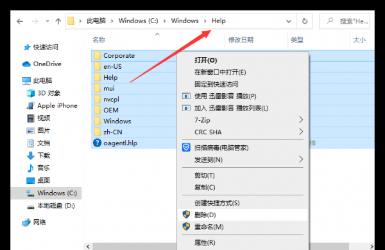Click the Help folder icon in list
Viewport: 385px width, 250px height.
pos(98,77)
